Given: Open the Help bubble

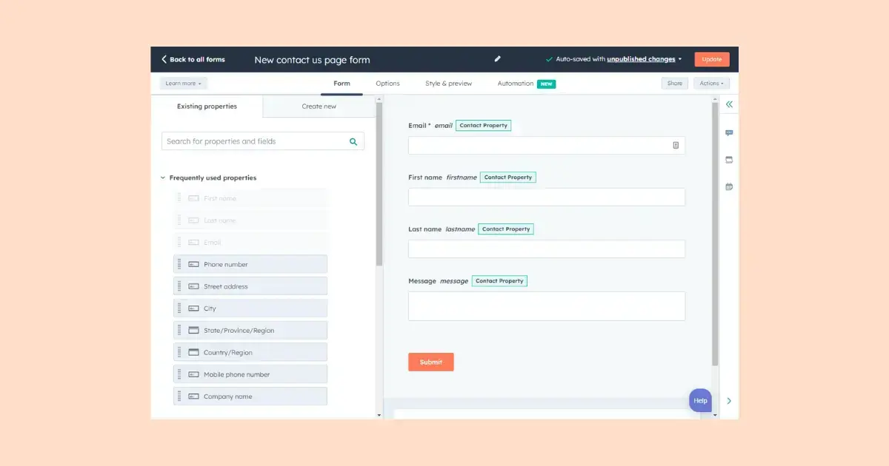Looking at the screenshot, I should click(699, 400).
